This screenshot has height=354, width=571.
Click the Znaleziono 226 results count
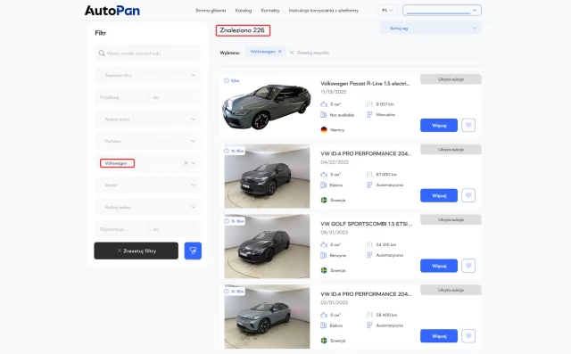pyautogui.click(x=242, y=30)
